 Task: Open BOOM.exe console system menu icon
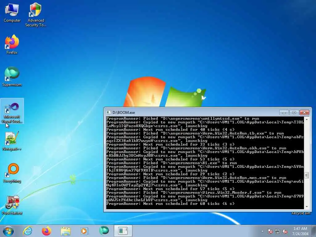pyautogui.click(x=109, y=112)
